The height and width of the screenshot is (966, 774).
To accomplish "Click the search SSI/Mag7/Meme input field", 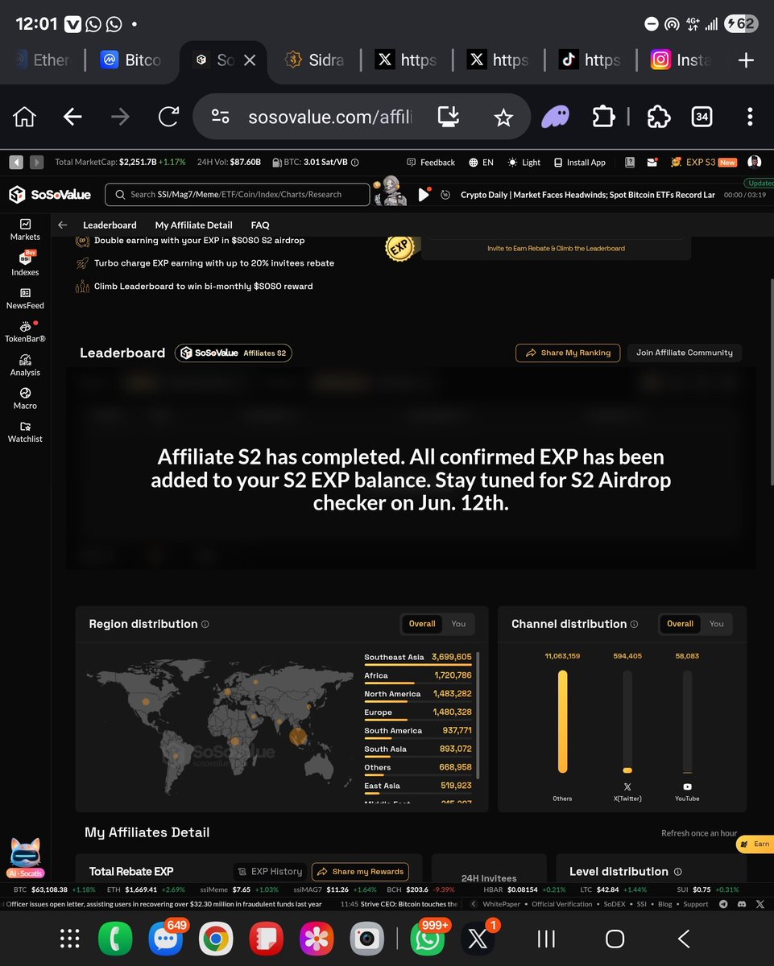I will point(238,194).
